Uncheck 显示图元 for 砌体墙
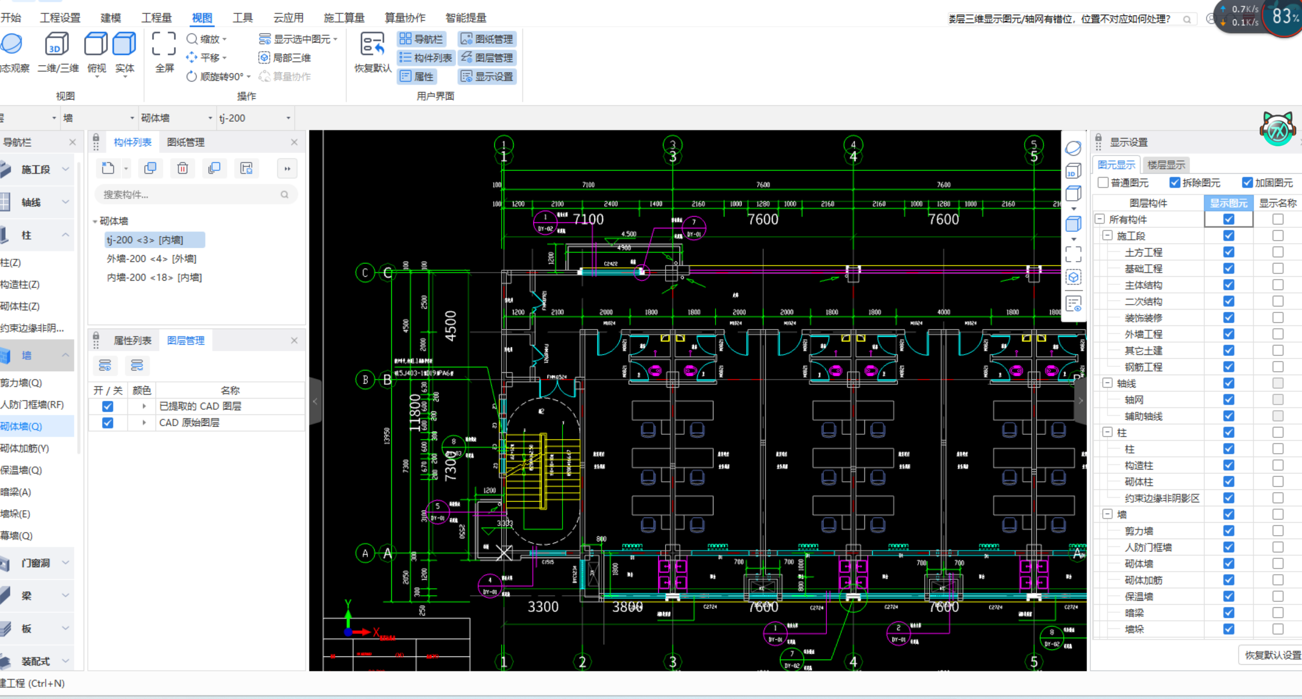 tap(1228, 564)
